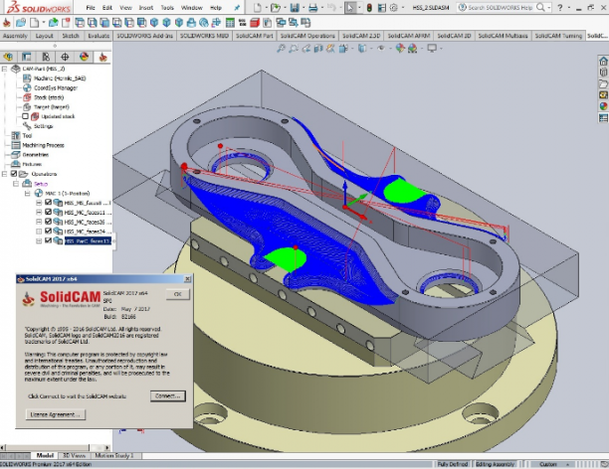Viewport: 609px width, 469px height.
Task: Collapse the MAC 1 (1-Position) node
Action: pyautogui.click(x=27, y=193)
